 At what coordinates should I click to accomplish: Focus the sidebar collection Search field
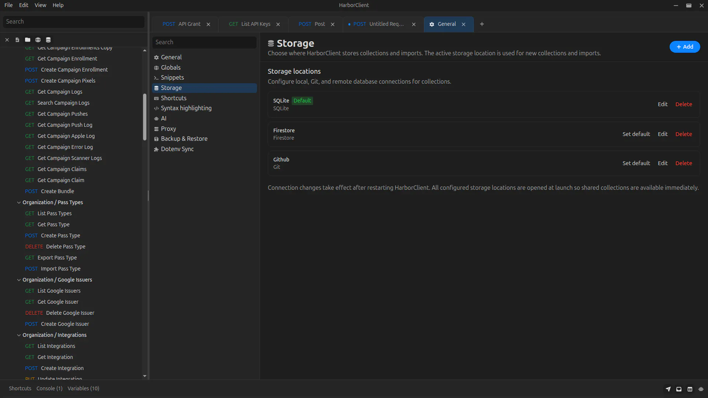[x=74, y=22]
